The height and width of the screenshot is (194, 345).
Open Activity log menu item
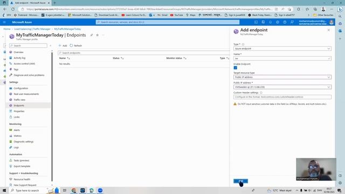click(19, 58)
